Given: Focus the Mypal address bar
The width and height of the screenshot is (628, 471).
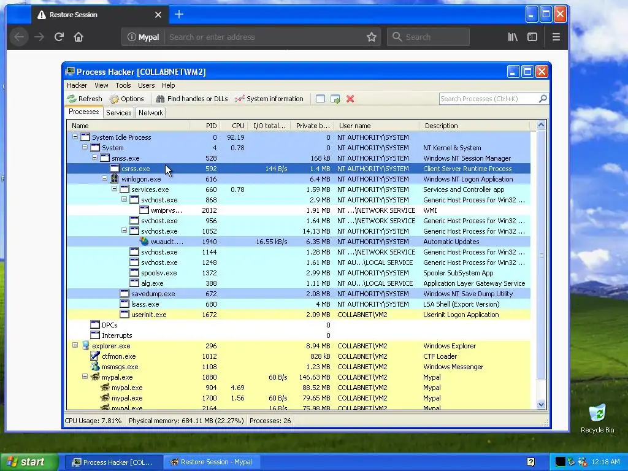Looking at the screenshot, I should click(x=265, y=37).
